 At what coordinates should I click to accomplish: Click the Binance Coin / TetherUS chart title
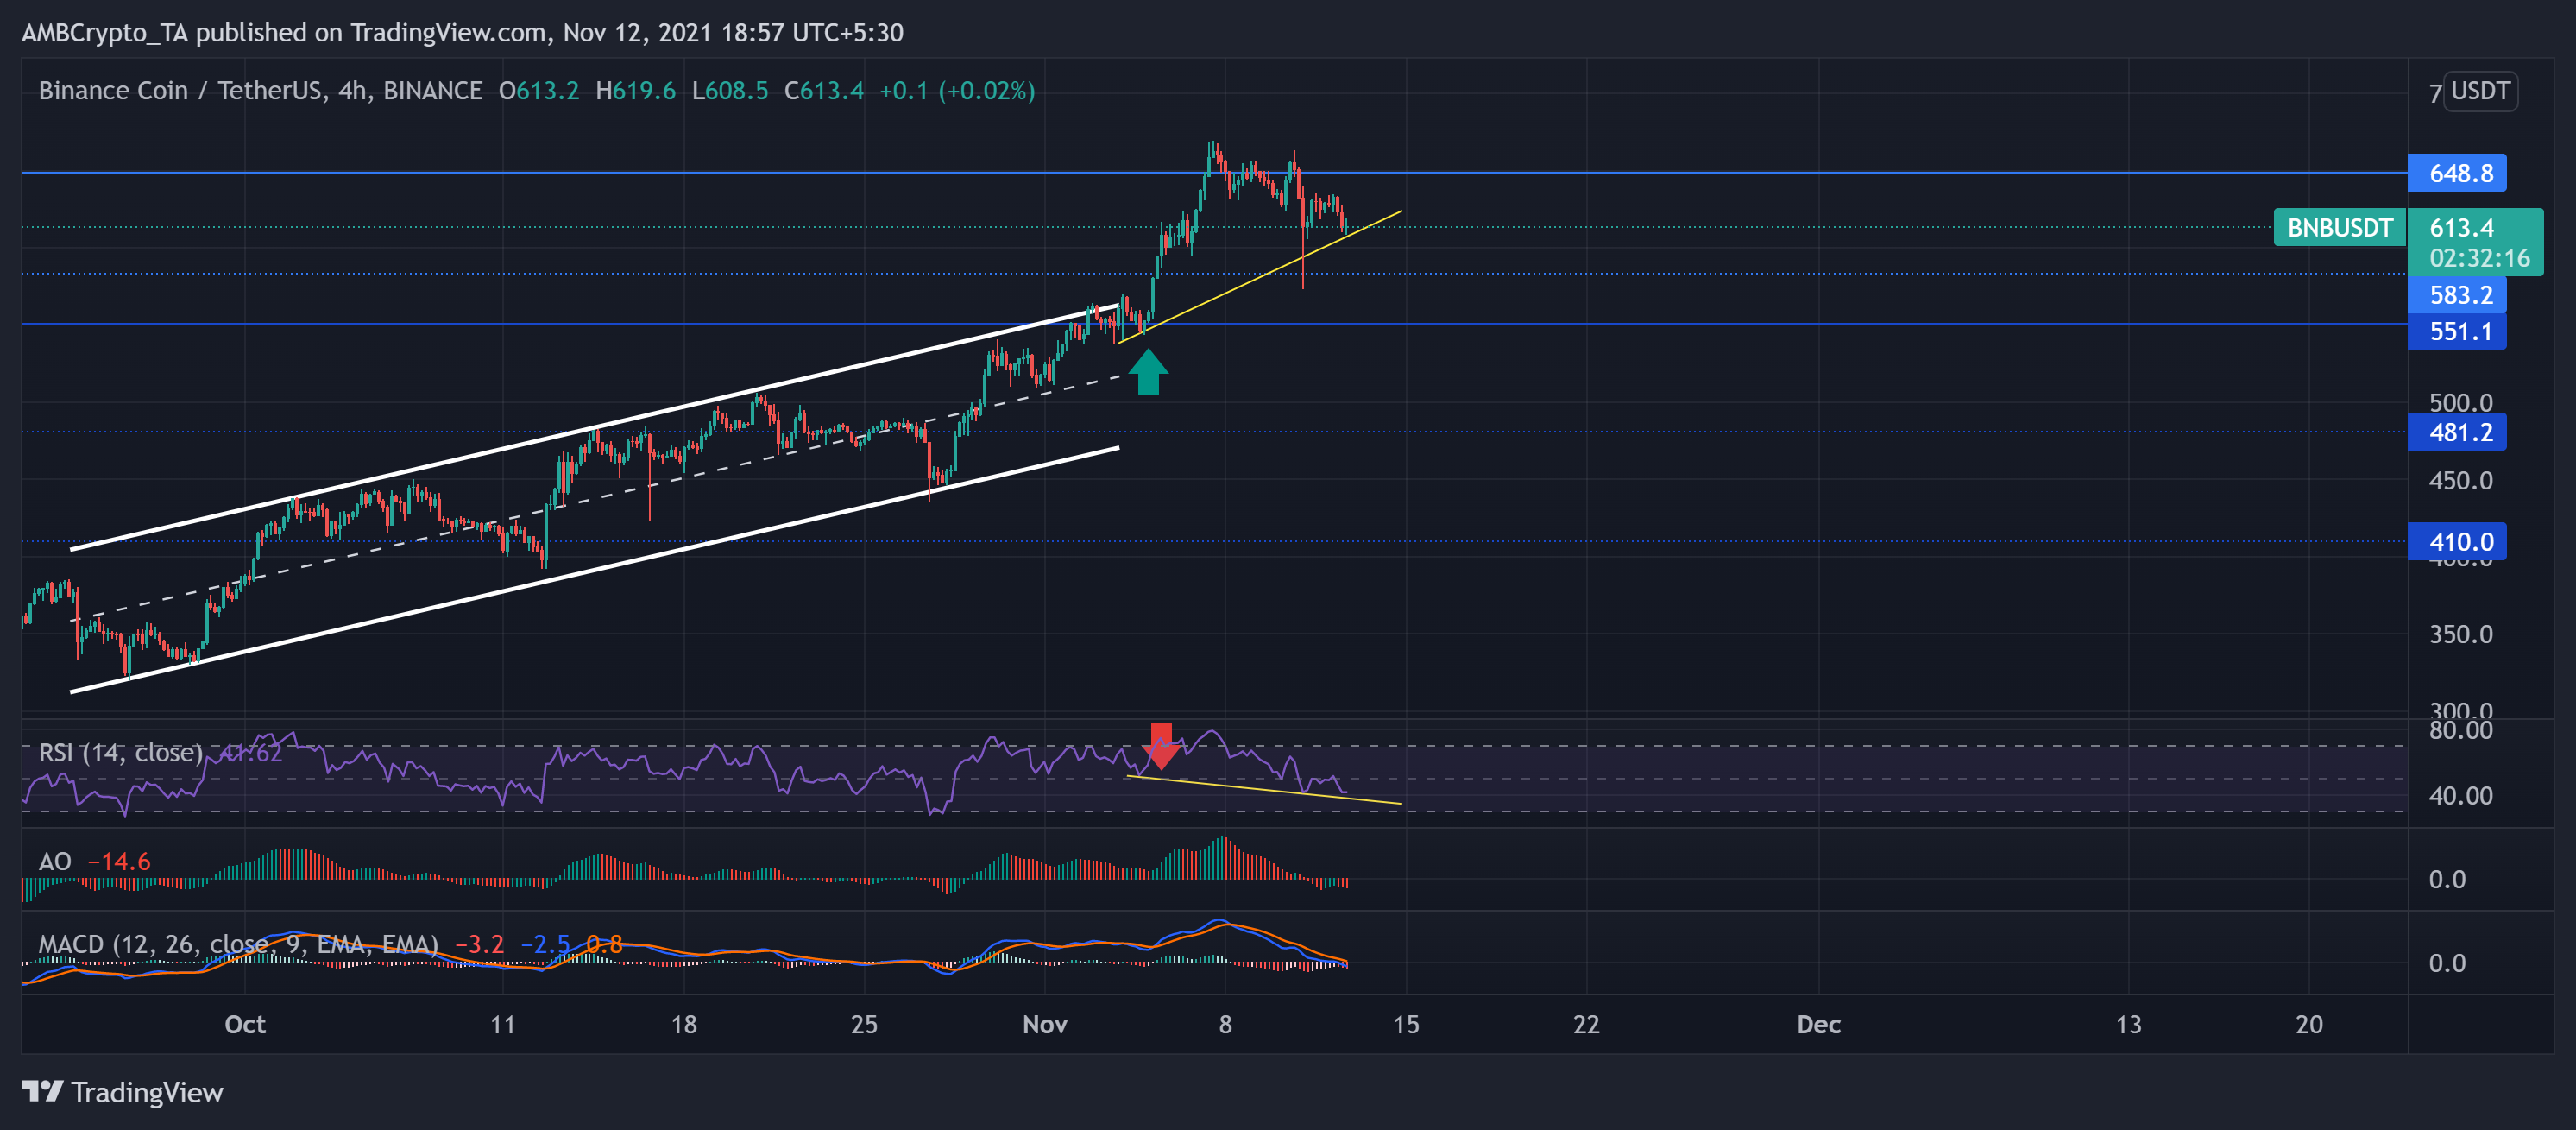(x=260, y=91)
